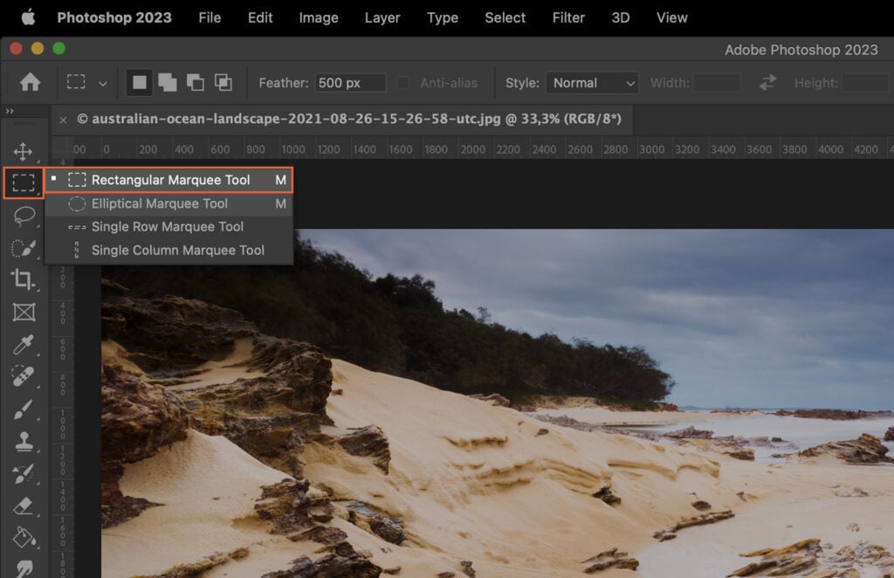The image size is (894, 578).
Task: Select the Frame tool
Action: pyautogui.click(x=24, y=313)
